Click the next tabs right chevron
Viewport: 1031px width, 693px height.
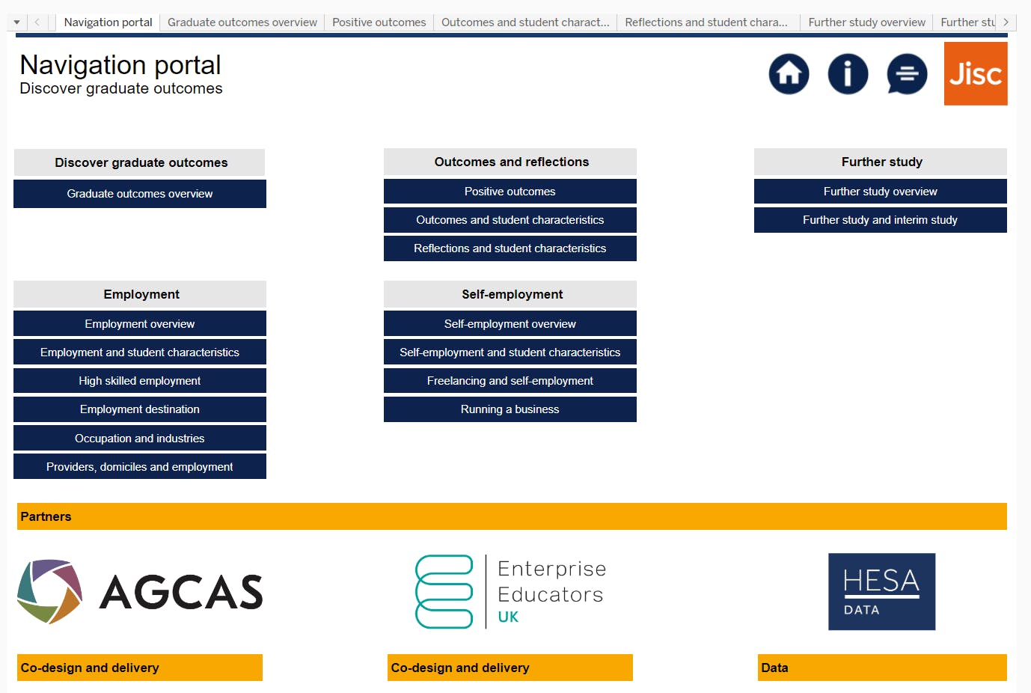1006,22
